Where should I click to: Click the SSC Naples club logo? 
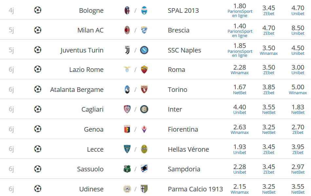pos(144,50)
